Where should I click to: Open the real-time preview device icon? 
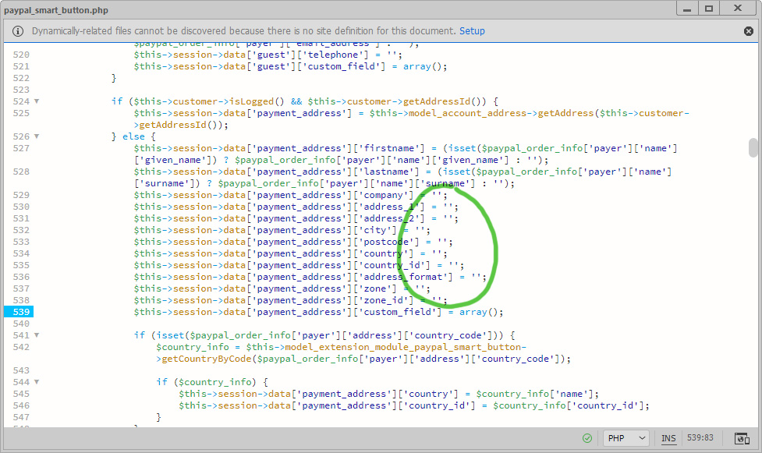point(742,438)
